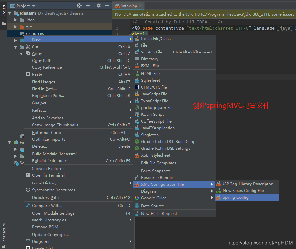Image resolution: width=296 pixels, height=249 pixels.
Task: Click the Cut scissors icon
Action: click(x=28, y=47)
